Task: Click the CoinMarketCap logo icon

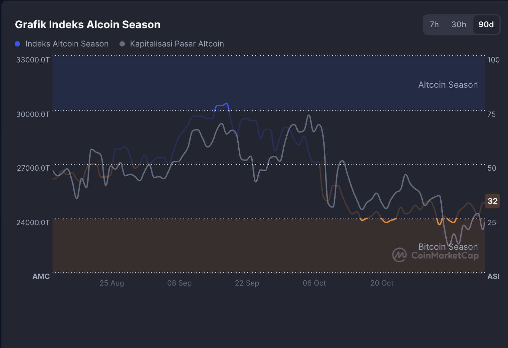Action: pos(399,255)
